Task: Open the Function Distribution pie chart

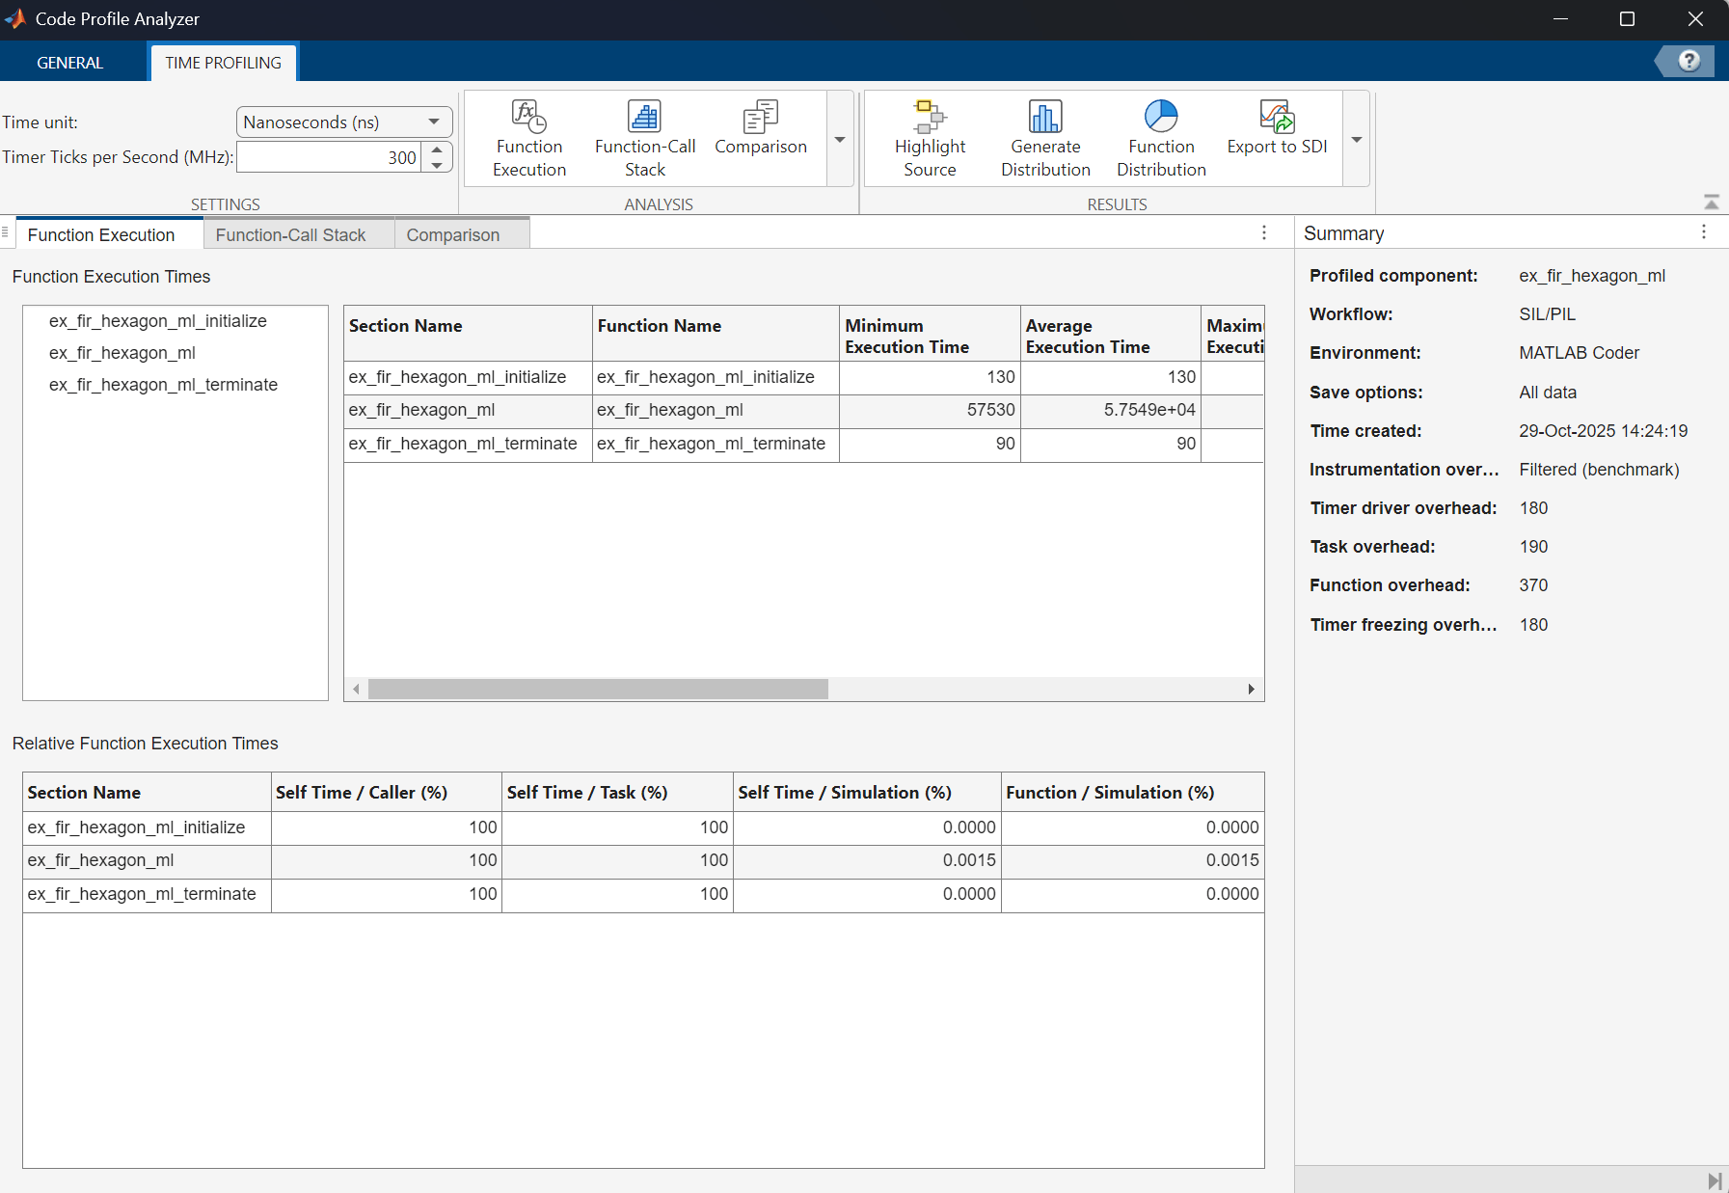Action: 1161,139
